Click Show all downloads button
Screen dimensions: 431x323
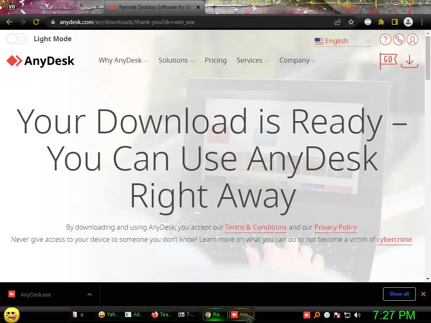click(399, 294)
